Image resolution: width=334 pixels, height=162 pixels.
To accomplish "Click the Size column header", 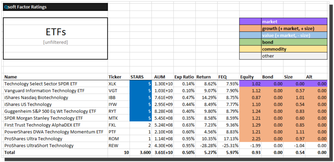I will pos(294,77).
